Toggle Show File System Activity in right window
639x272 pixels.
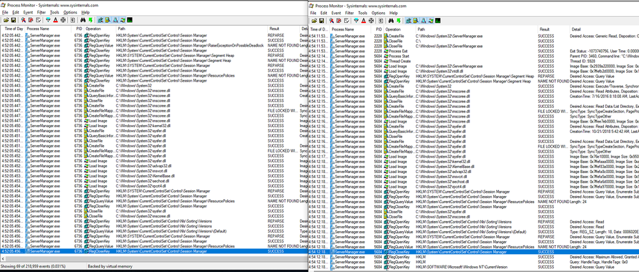(x=416, y=20)
